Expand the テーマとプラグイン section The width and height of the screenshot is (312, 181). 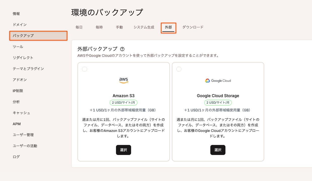click(28, 69)
